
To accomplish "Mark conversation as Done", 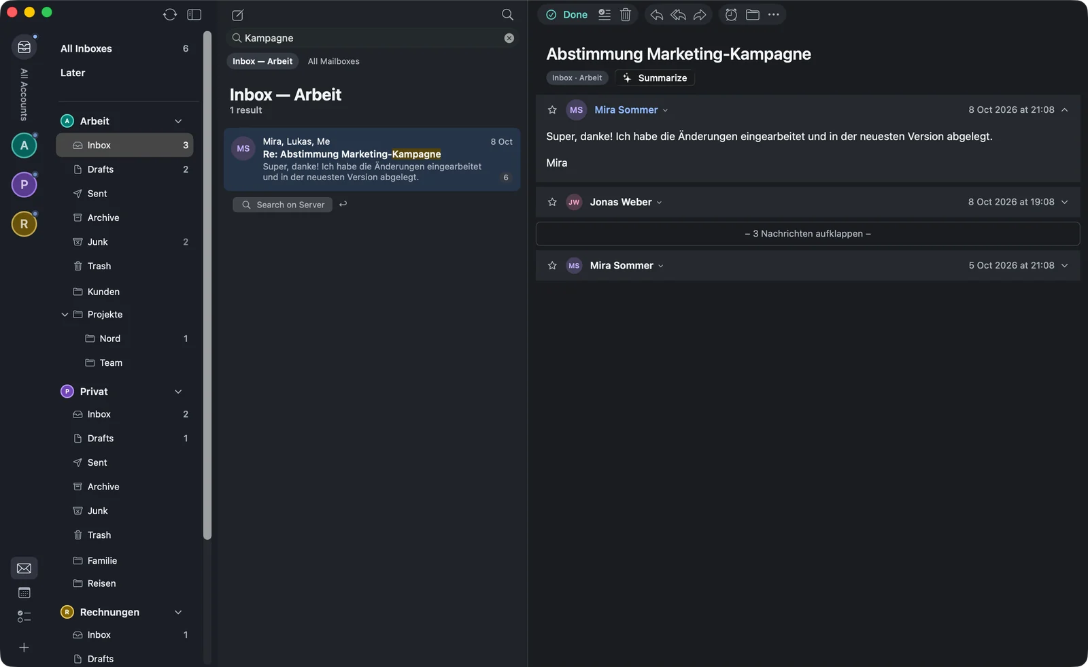I will point(567,14).
